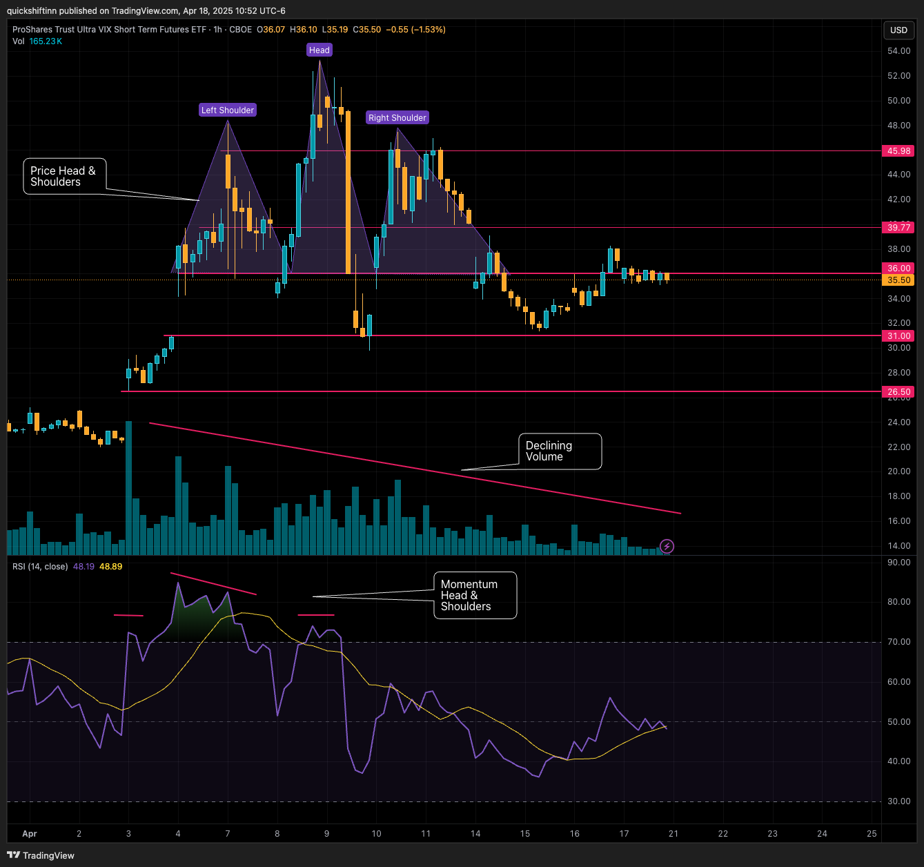The height and width of the screenshot is (867, 924).
Task: Select the Head pattern label
Action: coord(320,50)
